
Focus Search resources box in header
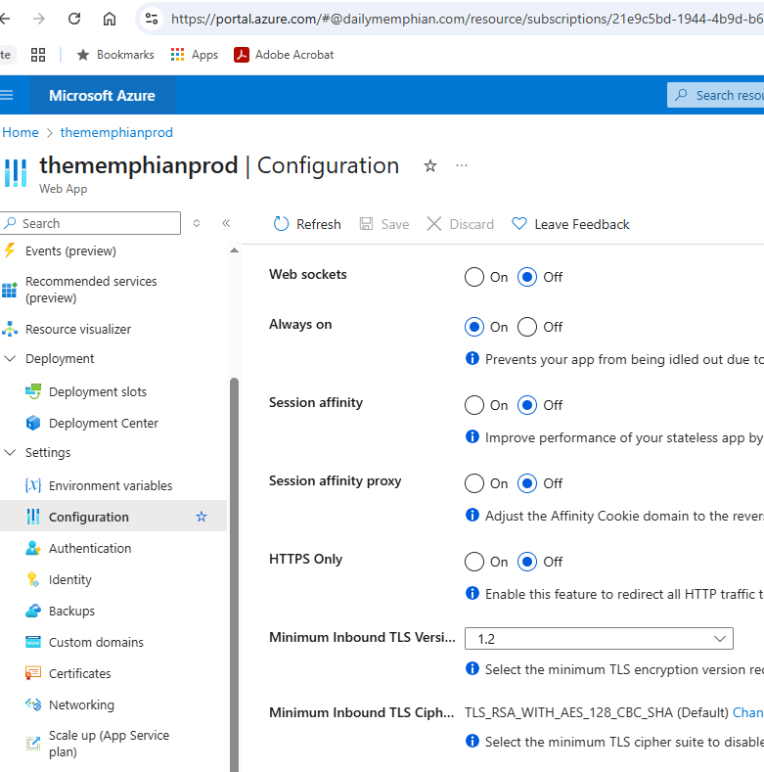point(715,95)
